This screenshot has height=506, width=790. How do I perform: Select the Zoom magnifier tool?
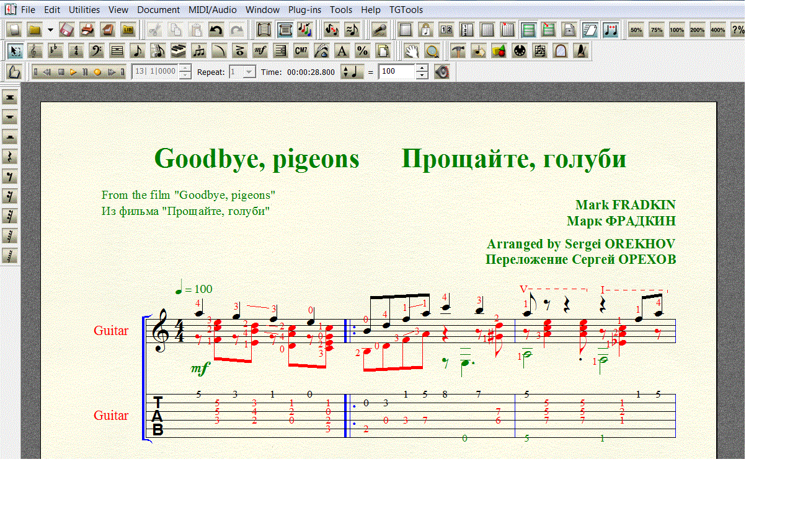click(x=432, y=50)
